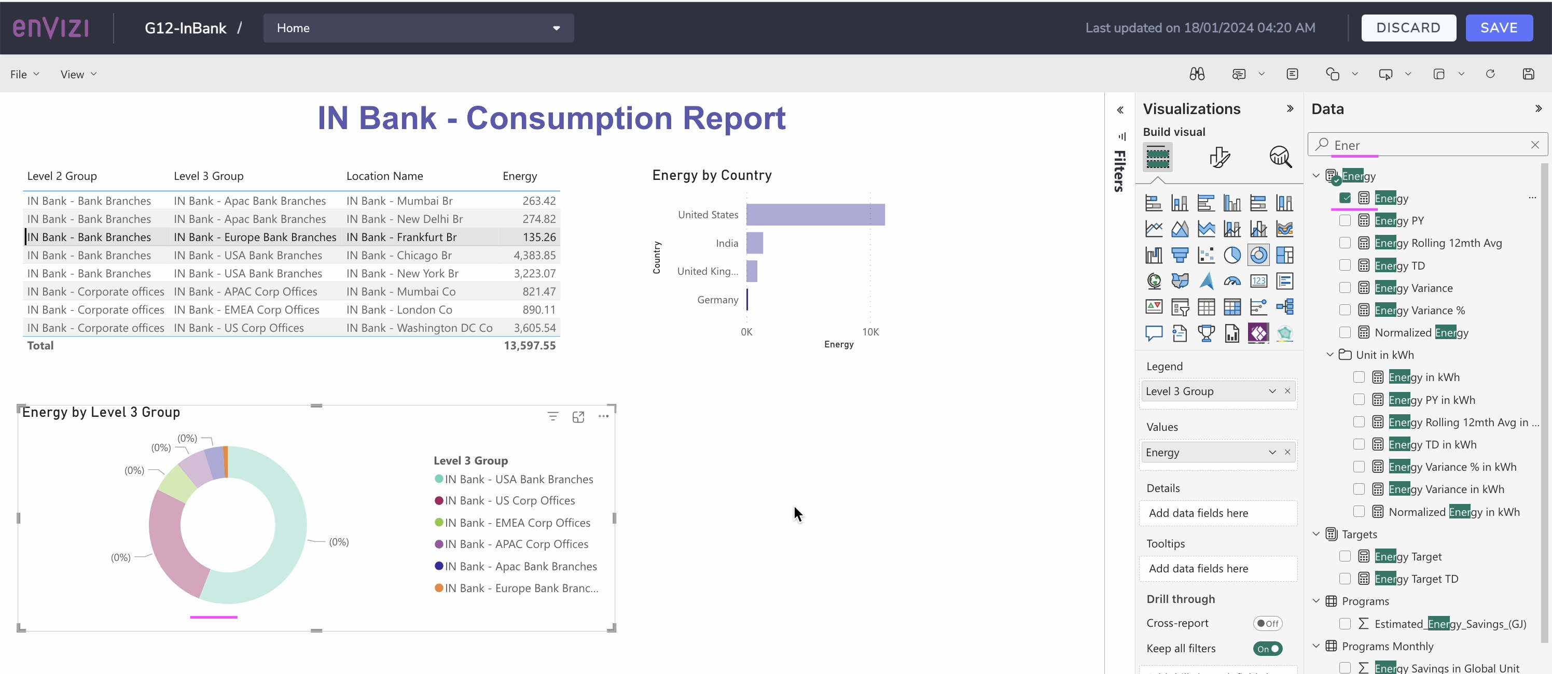1552x674 pixels.
Task: Select the funnel chart visualization icon
Action: point(1180,255)
